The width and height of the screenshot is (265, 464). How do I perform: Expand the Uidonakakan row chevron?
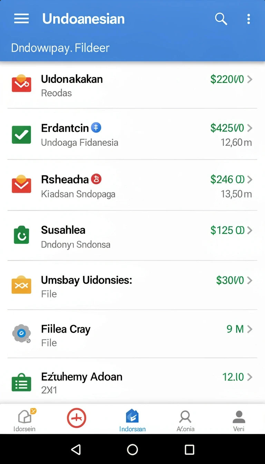[250, 79]
